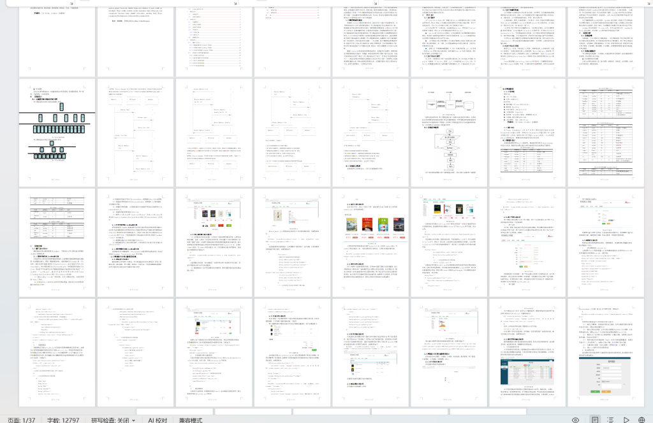Image resolution: width=653 pixels, height=423 pixels.
Task: Click the 页面: 1/37 page indicator
Action: 22,420
